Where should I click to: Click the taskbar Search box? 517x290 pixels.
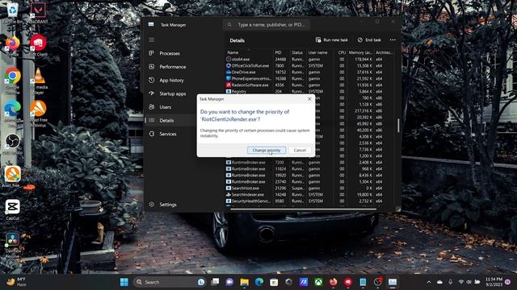(x=170, y=282)
